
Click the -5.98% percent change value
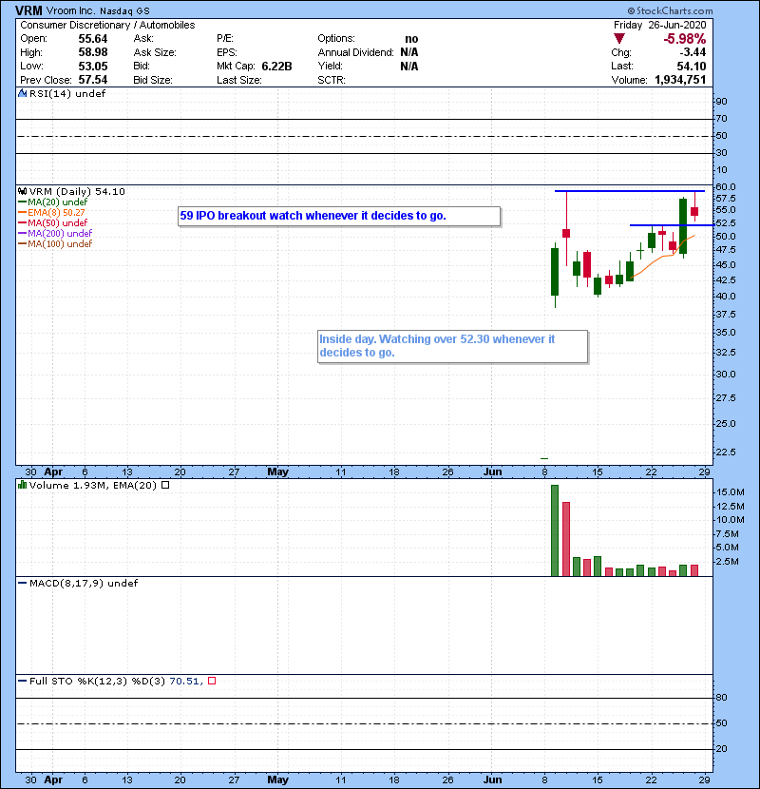pyautogui.click(x=685, y=39)
